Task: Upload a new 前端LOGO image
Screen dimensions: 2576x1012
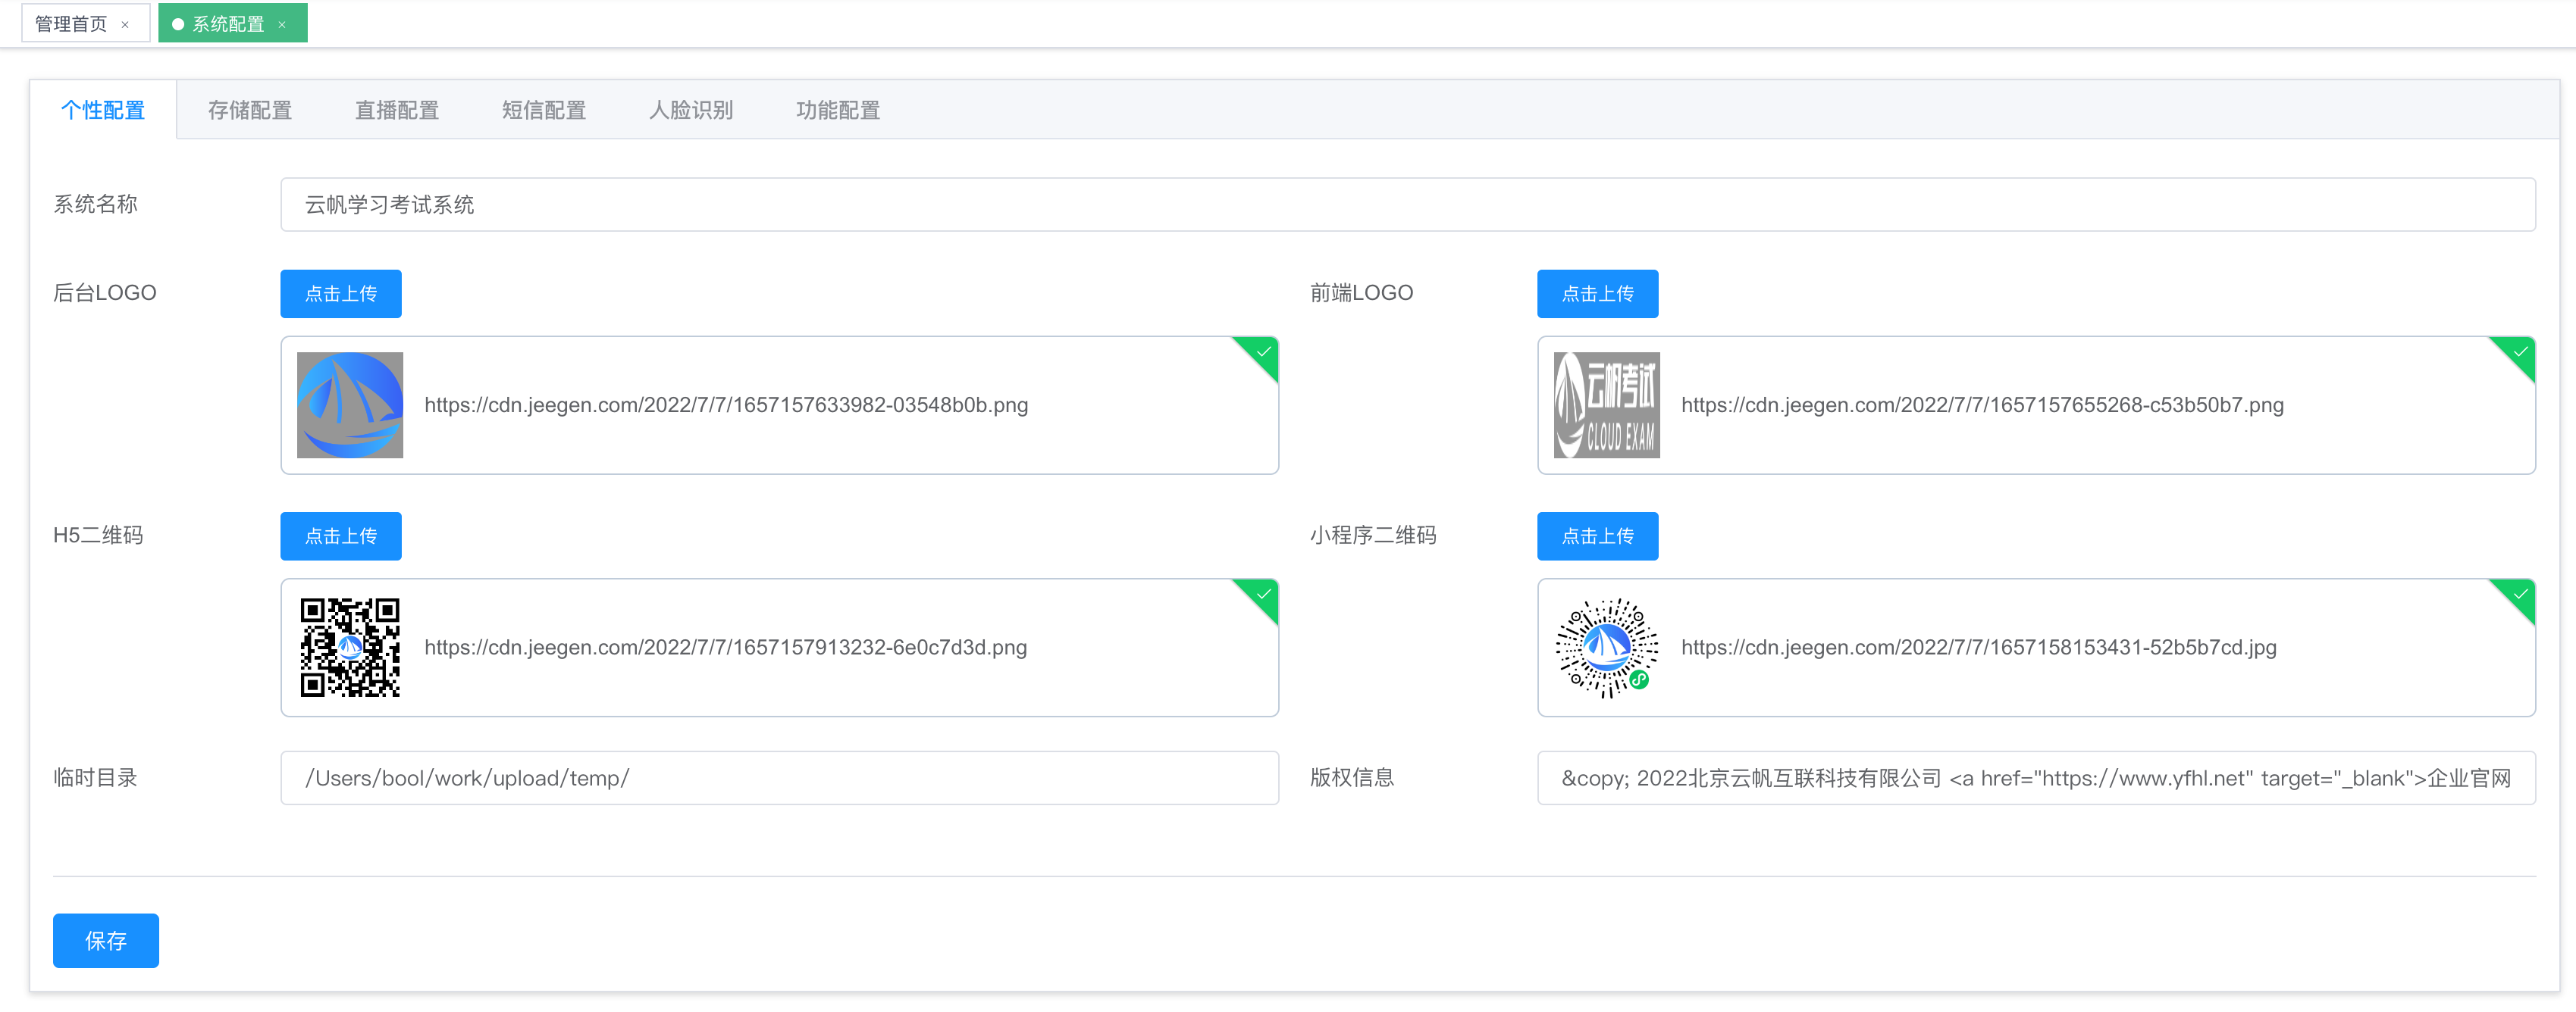Action: pos(1598,294)
